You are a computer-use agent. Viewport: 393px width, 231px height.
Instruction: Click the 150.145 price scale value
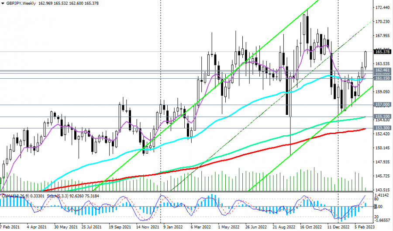(383, 148)
